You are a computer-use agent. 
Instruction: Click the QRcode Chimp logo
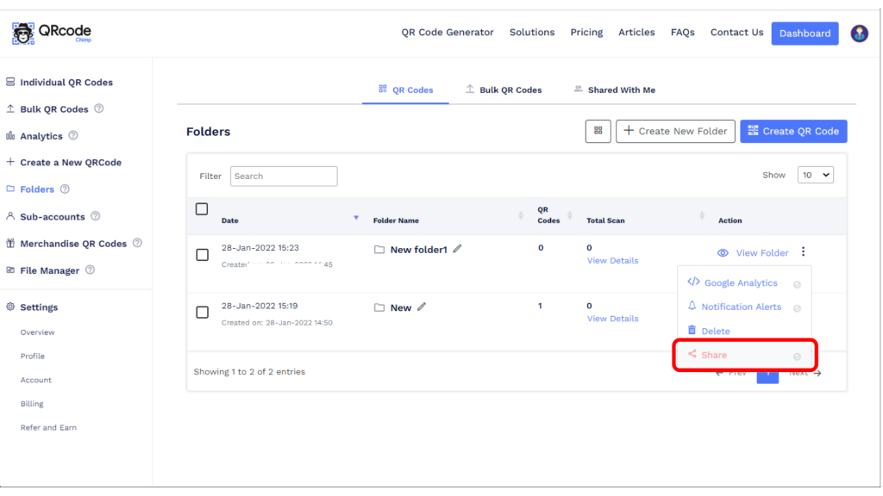[51, 34]
